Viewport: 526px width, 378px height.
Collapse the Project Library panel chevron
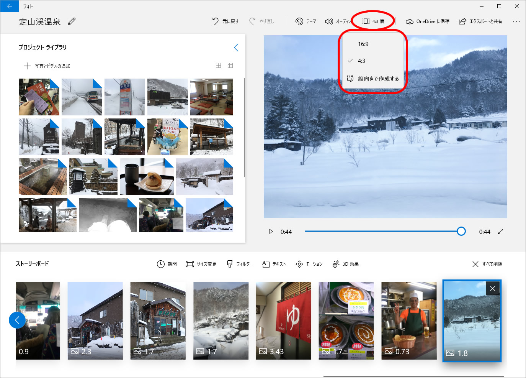coord(236,48)
